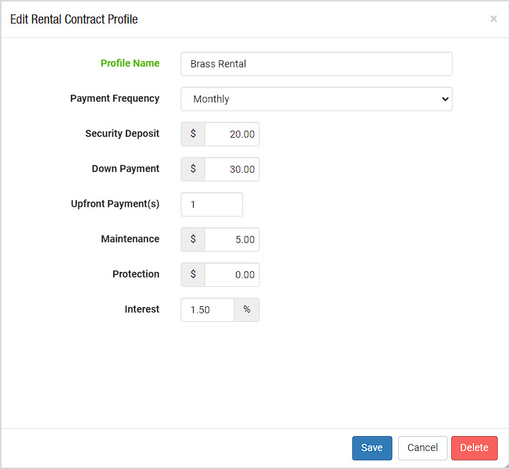Viewport: 510px width, 469px height.
Task: Click the green Profile Name label
Action: [x=130, y=63]
